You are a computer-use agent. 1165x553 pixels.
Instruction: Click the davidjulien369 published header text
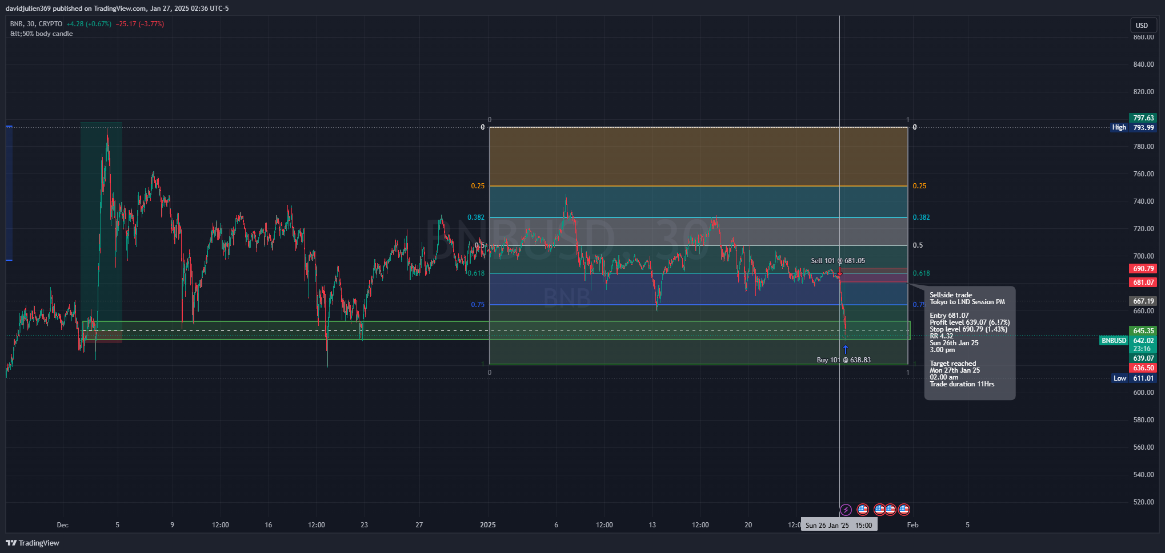117,9
